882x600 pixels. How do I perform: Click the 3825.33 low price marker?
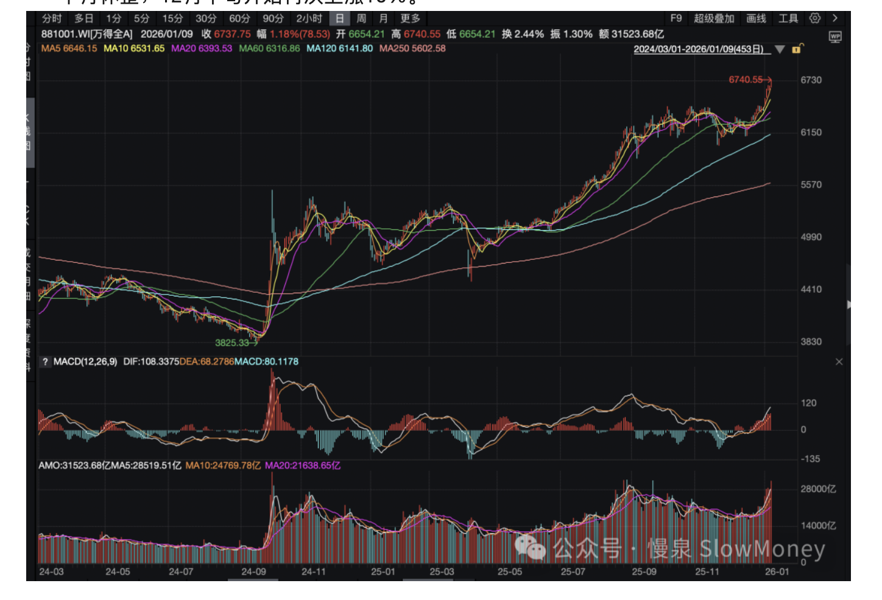(232, 343)
